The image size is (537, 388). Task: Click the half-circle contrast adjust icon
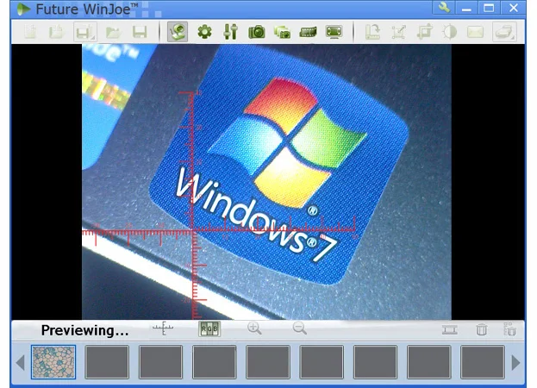click(450, 32)
